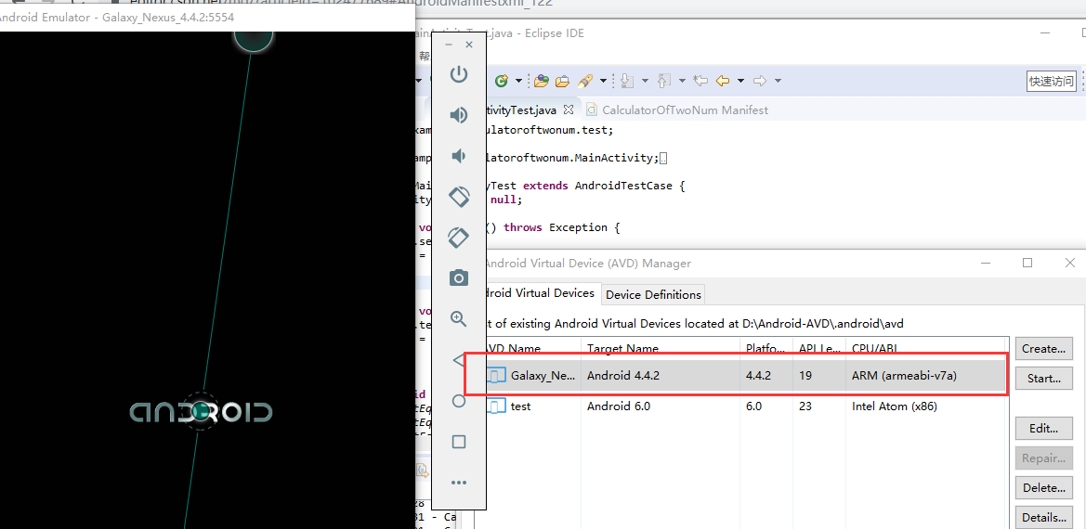1086x529 pixels.
Task: Click the New Java Class icon in Eclipse
Action: pos(502,81)
